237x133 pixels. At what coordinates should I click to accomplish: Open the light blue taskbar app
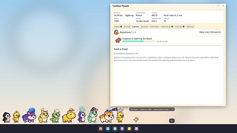point(108,129)
